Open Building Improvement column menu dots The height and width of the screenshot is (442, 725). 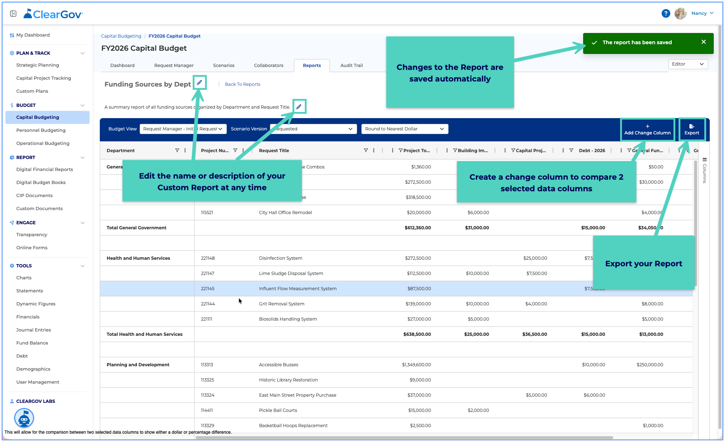[x=447, y=150]
